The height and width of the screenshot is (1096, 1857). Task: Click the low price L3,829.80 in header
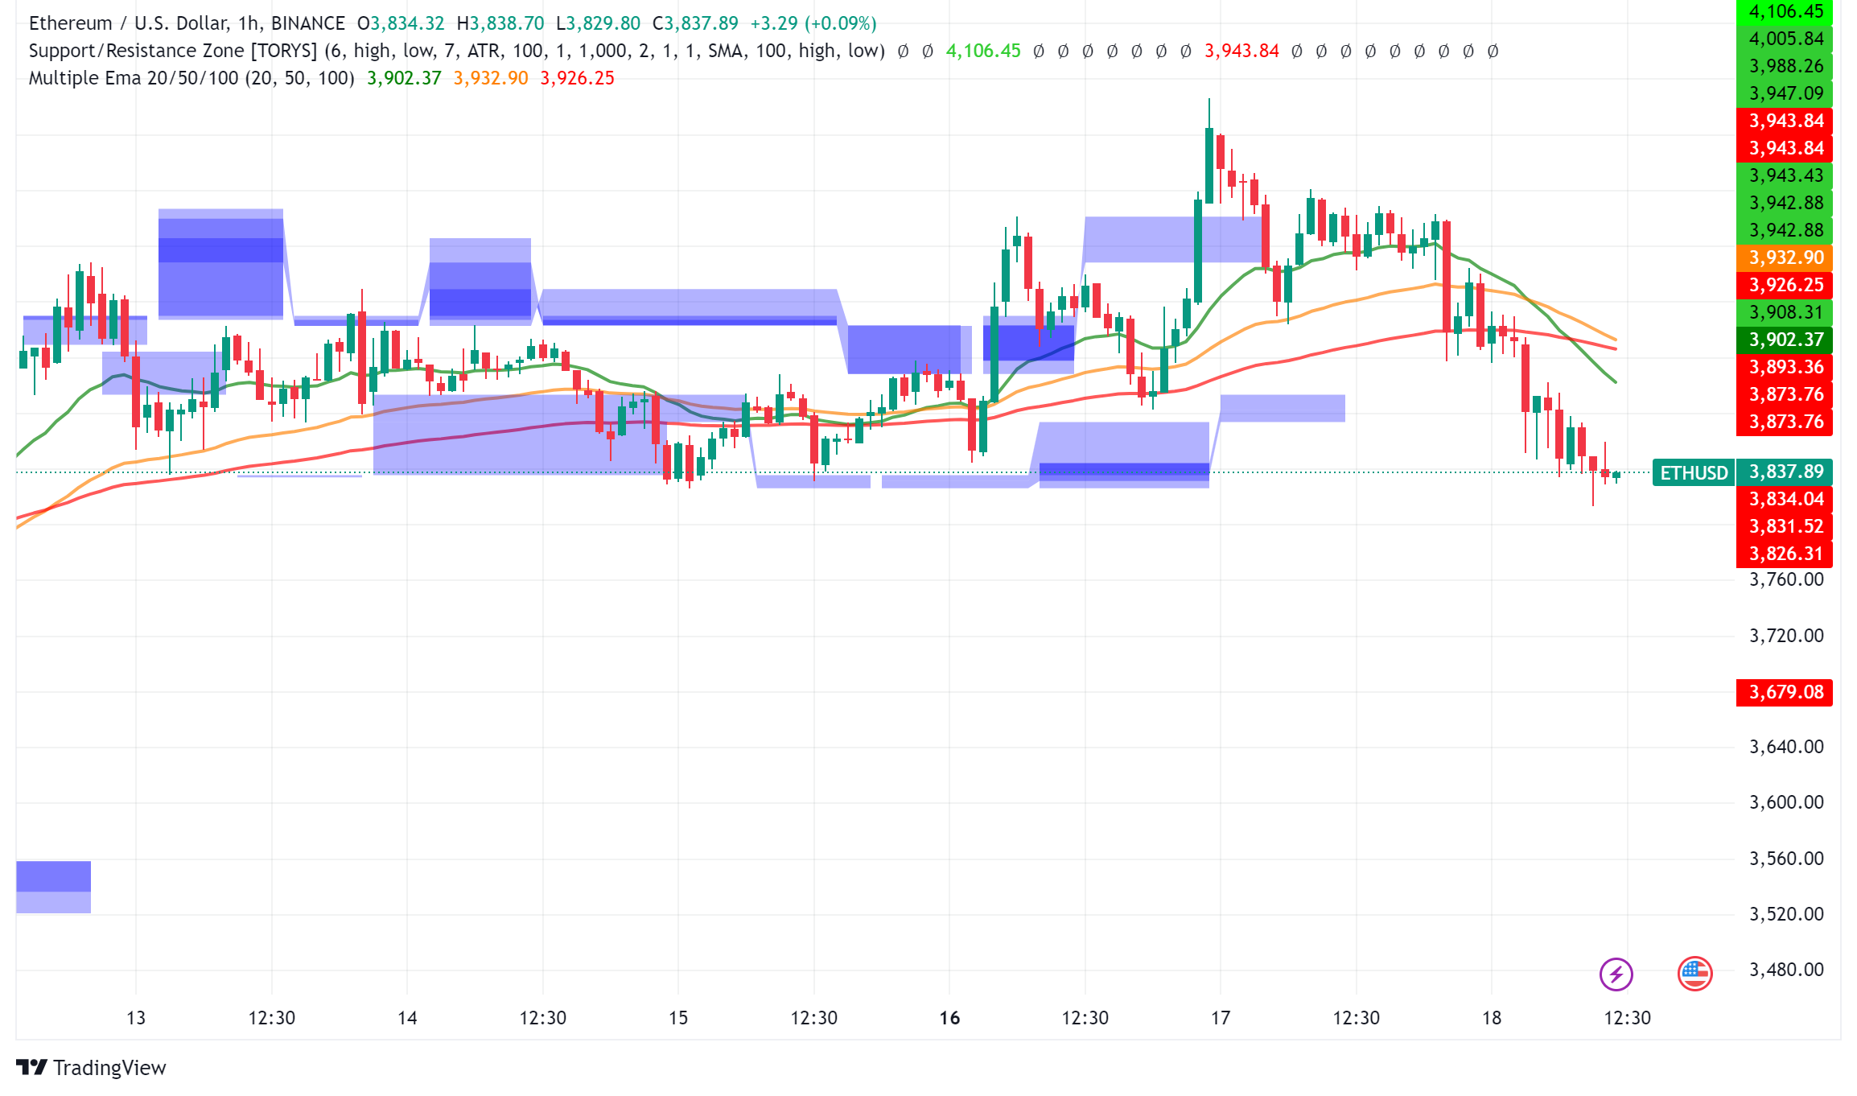tap(598, 23)
